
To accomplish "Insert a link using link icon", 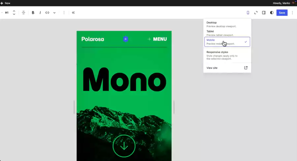I will pyautogui.click(x=47, y=13).
